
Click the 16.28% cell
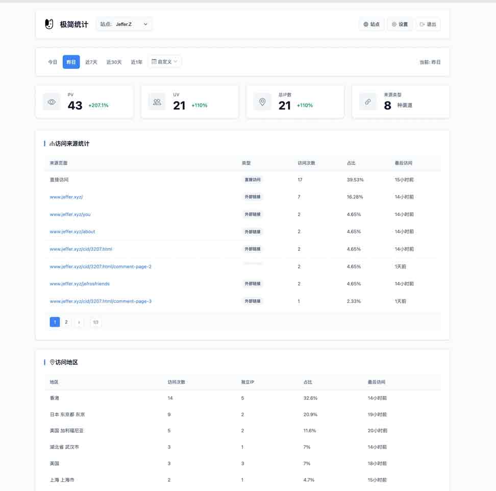point(355,197)
